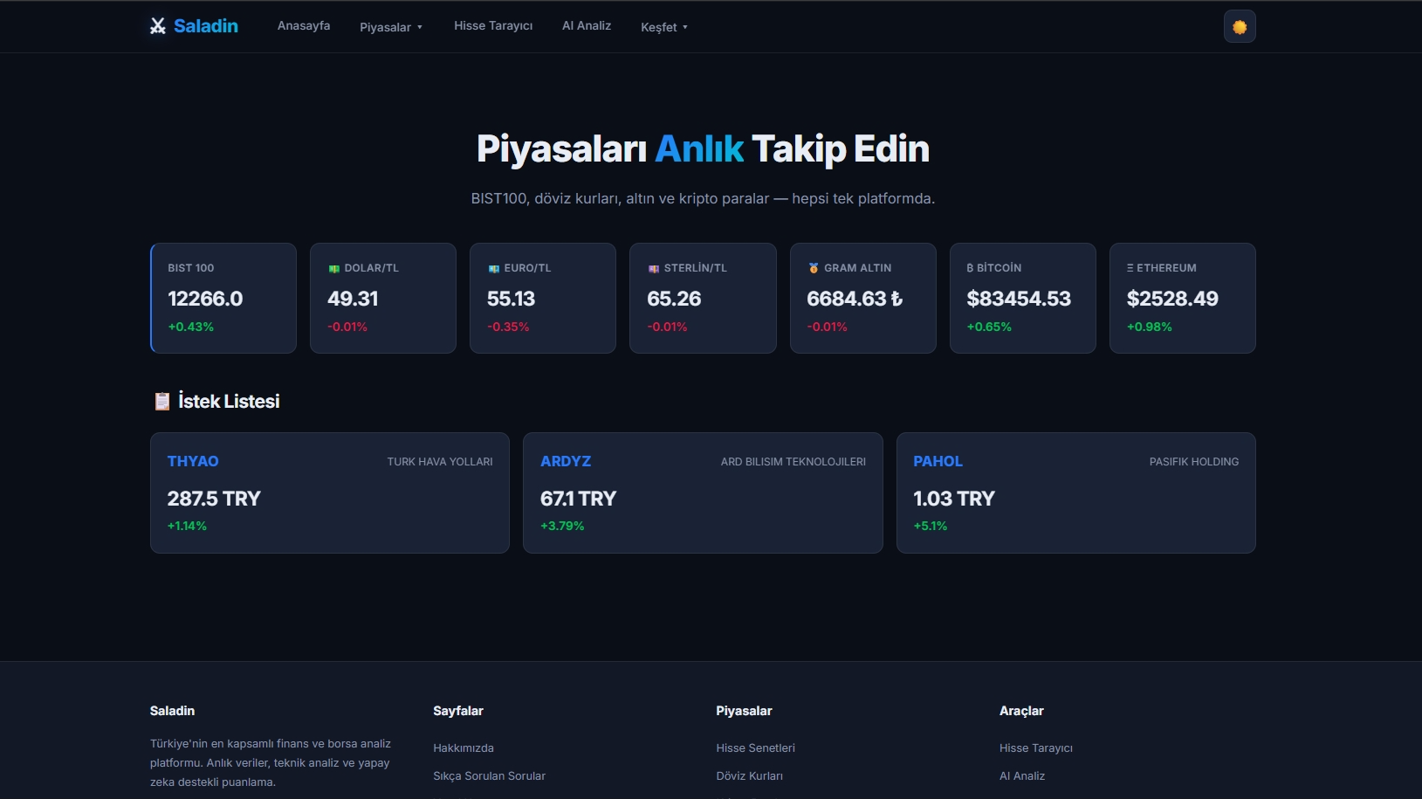
Task: Click the Saladin footer heading
Action: [172, 711]
